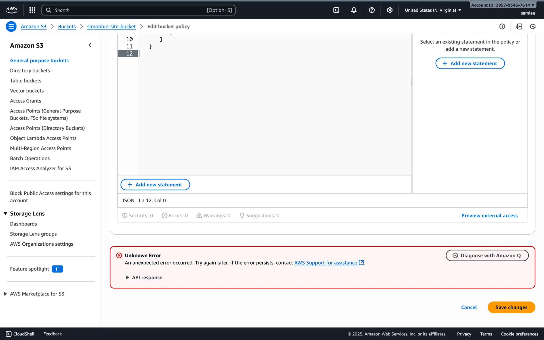
Task: Click the AWS logo home icon
Action: (12, 10)
